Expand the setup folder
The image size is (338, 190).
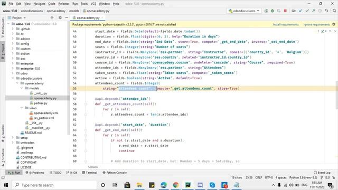(13, 138)
